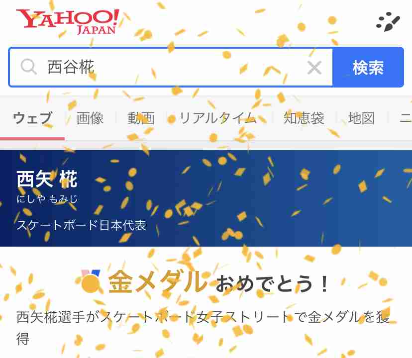This screenshot has width=412, height=358.
Task: Click the にしや もみじ reading text
Action: [x=47, y=199]
